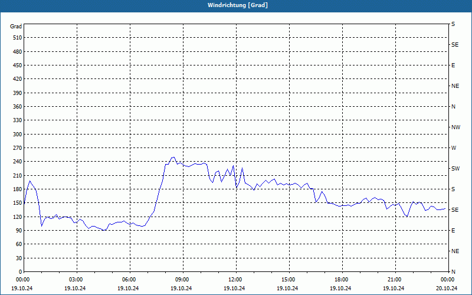472x295 pixels.
Task: Click the 19.10.24 date under 09:00
Action: (x=181, y=289)
